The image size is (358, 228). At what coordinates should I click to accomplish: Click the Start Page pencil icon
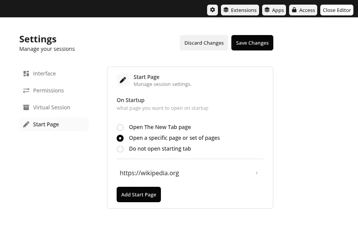26,124
